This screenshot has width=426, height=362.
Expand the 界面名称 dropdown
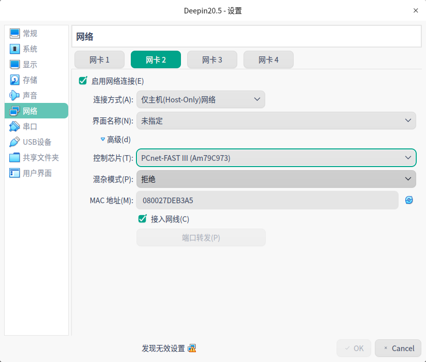(x=276, y=121)
